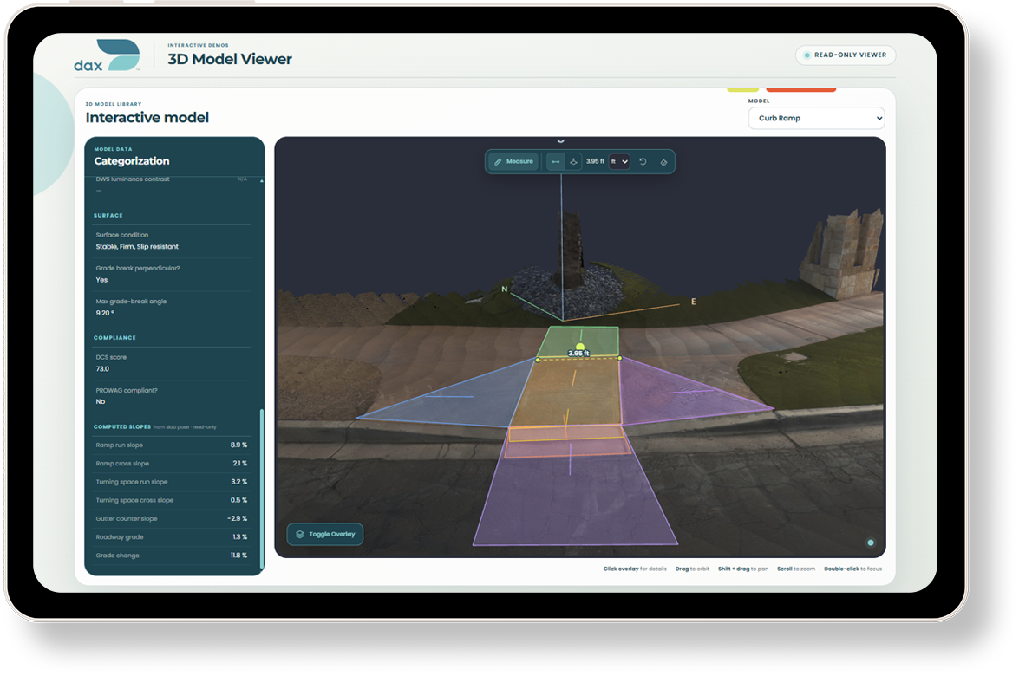Click the COMPUTED SLOPES section label
This screenshot has height=676, width=1019.
(122, 427)
